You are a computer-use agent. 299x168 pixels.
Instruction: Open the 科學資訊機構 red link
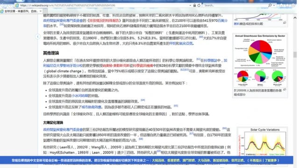coord(143,66)
